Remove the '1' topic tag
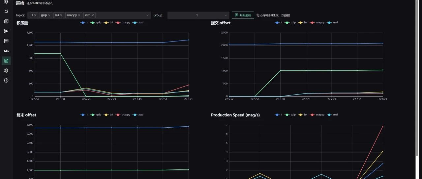This screenshot has height=179, width=422. tap(36, 15)
